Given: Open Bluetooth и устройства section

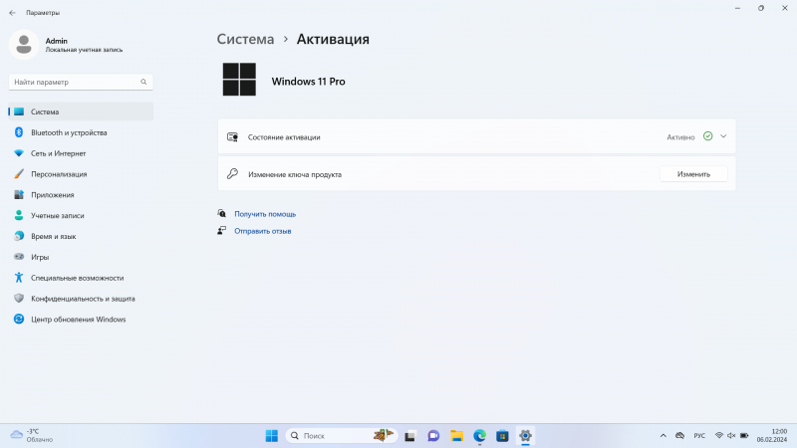Looking at the screenshot, I should (81, 132).
